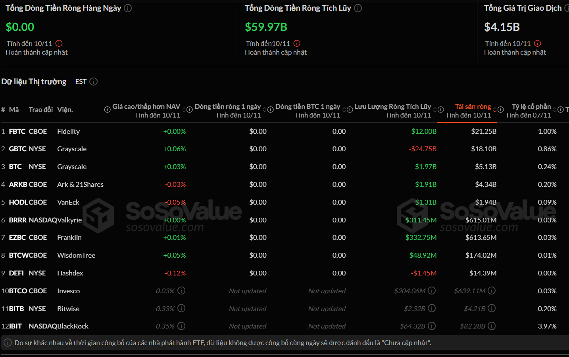The height and width of the screenshot is (357, 569).
Task: Click the GBTC Grayscale ticker
Action: point(18,149)
